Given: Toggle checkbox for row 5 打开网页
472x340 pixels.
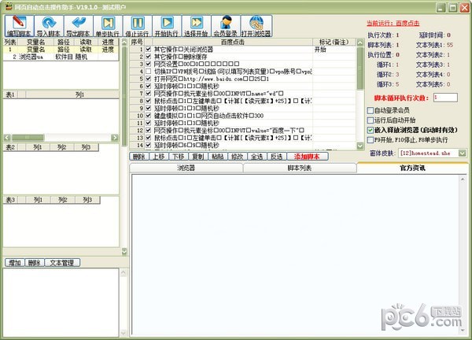Looking at the screenshot, I should (149, 78).
